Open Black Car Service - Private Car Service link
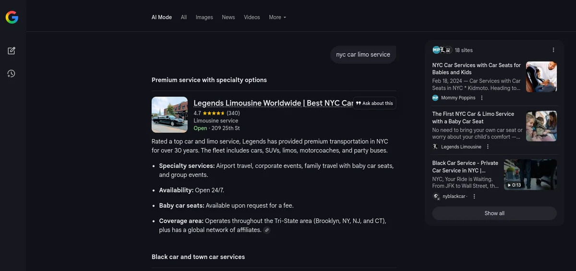 [x=466, y=166]
